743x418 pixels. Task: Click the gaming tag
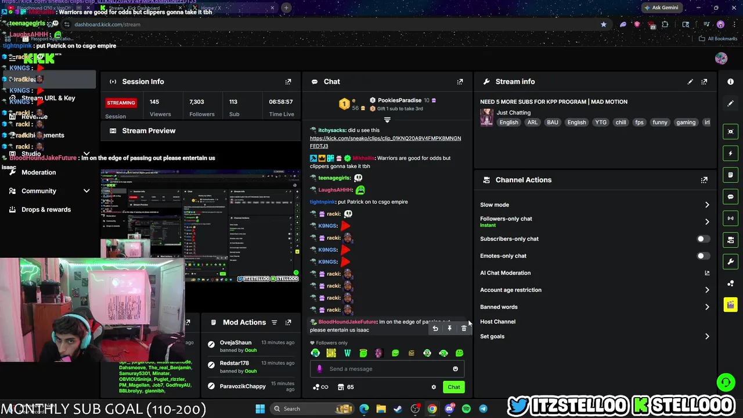click(686, 122)
